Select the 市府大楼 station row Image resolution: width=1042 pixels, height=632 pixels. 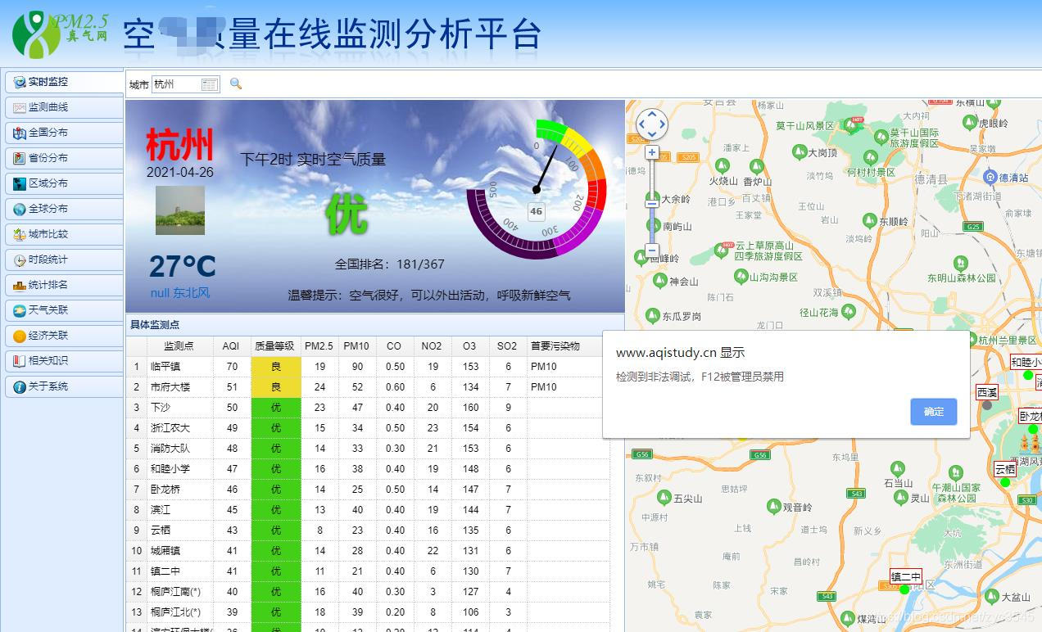[369, 387]
